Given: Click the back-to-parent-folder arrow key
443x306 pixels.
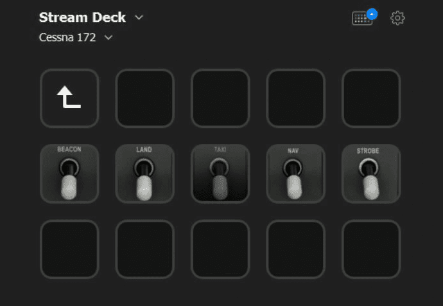Looking at the screenshot, I should (x=69, y=98).
